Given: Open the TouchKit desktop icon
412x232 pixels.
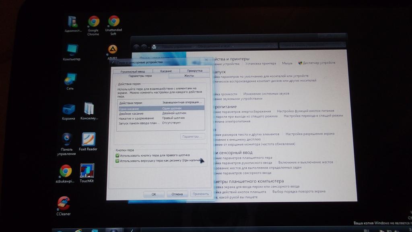Looking at the screenshot, I should pos(87,171).
